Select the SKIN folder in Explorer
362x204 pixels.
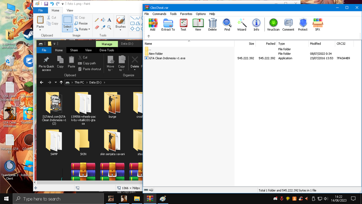coord(83,143)
